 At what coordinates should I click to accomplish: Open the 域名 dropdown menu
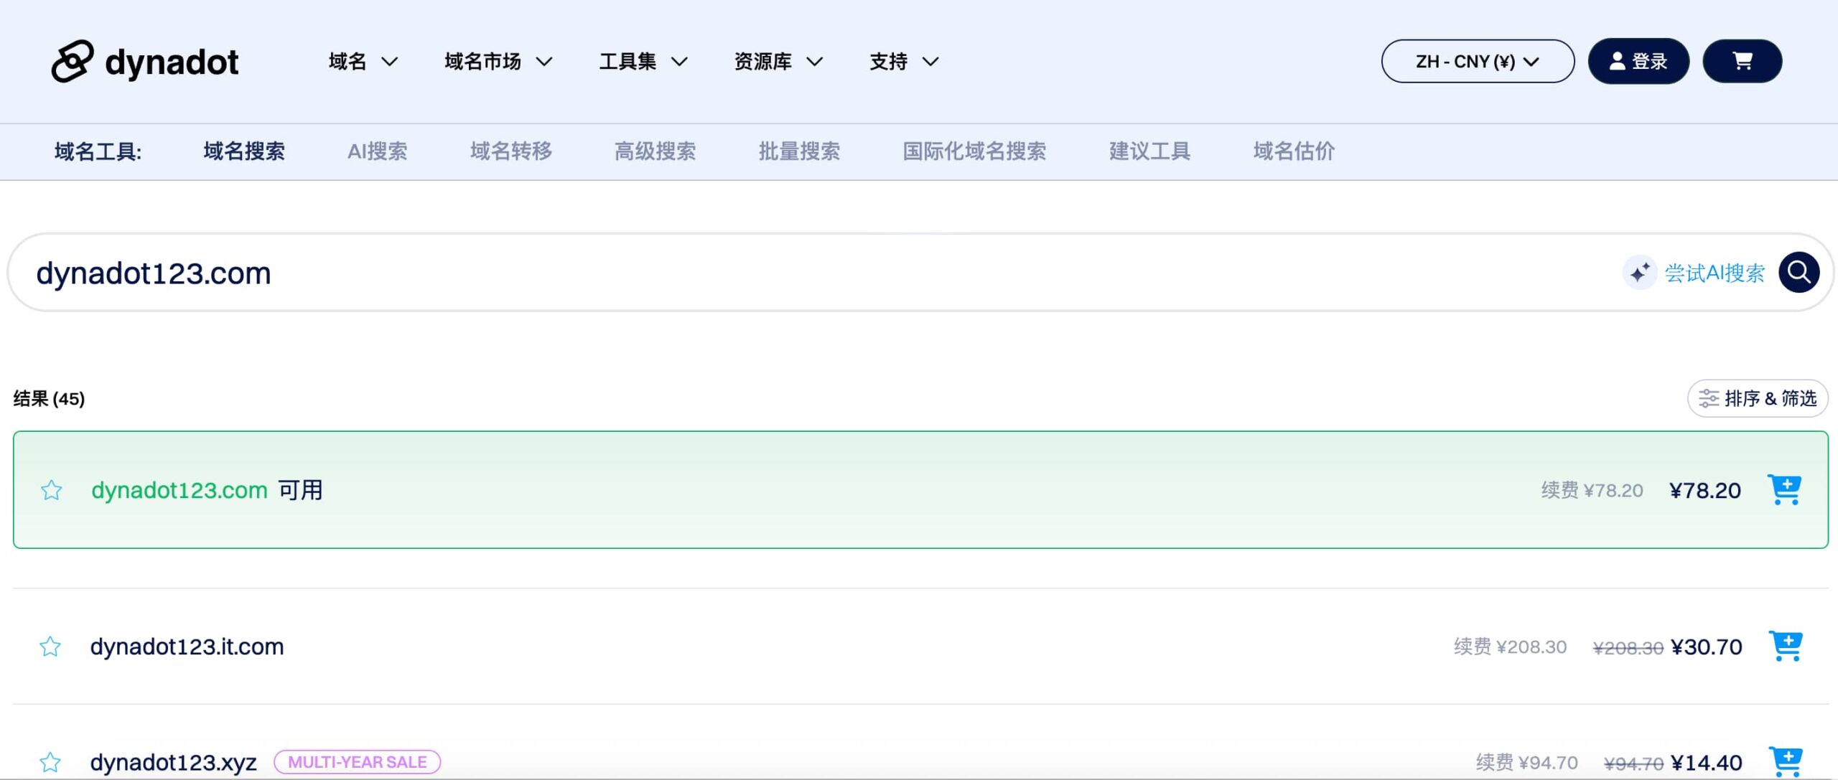click(360, 61)
